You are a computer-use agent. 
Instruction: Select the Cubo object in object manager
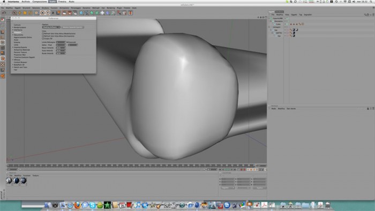(278, 24)
